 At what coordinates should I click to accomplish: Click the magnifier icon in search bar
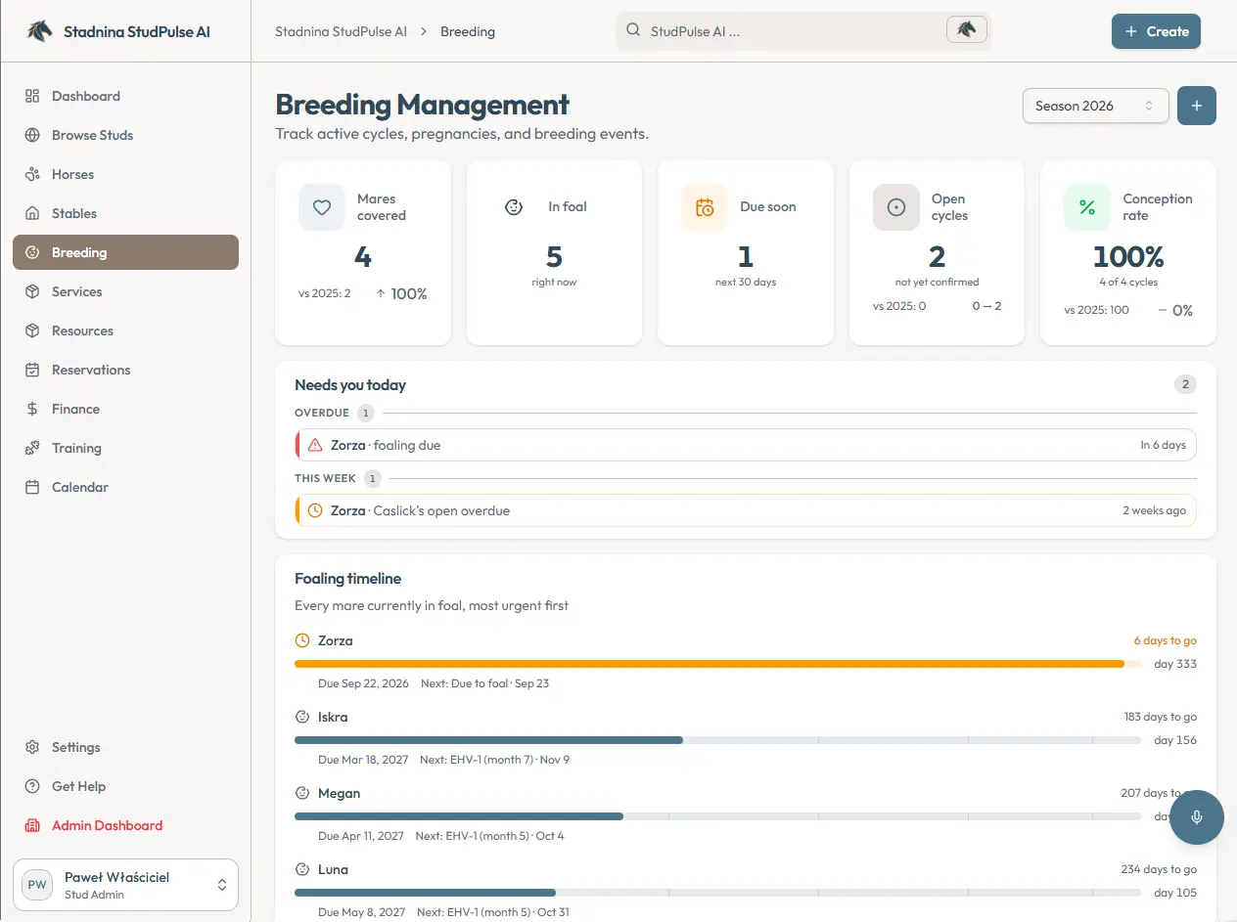click(633, 30)
